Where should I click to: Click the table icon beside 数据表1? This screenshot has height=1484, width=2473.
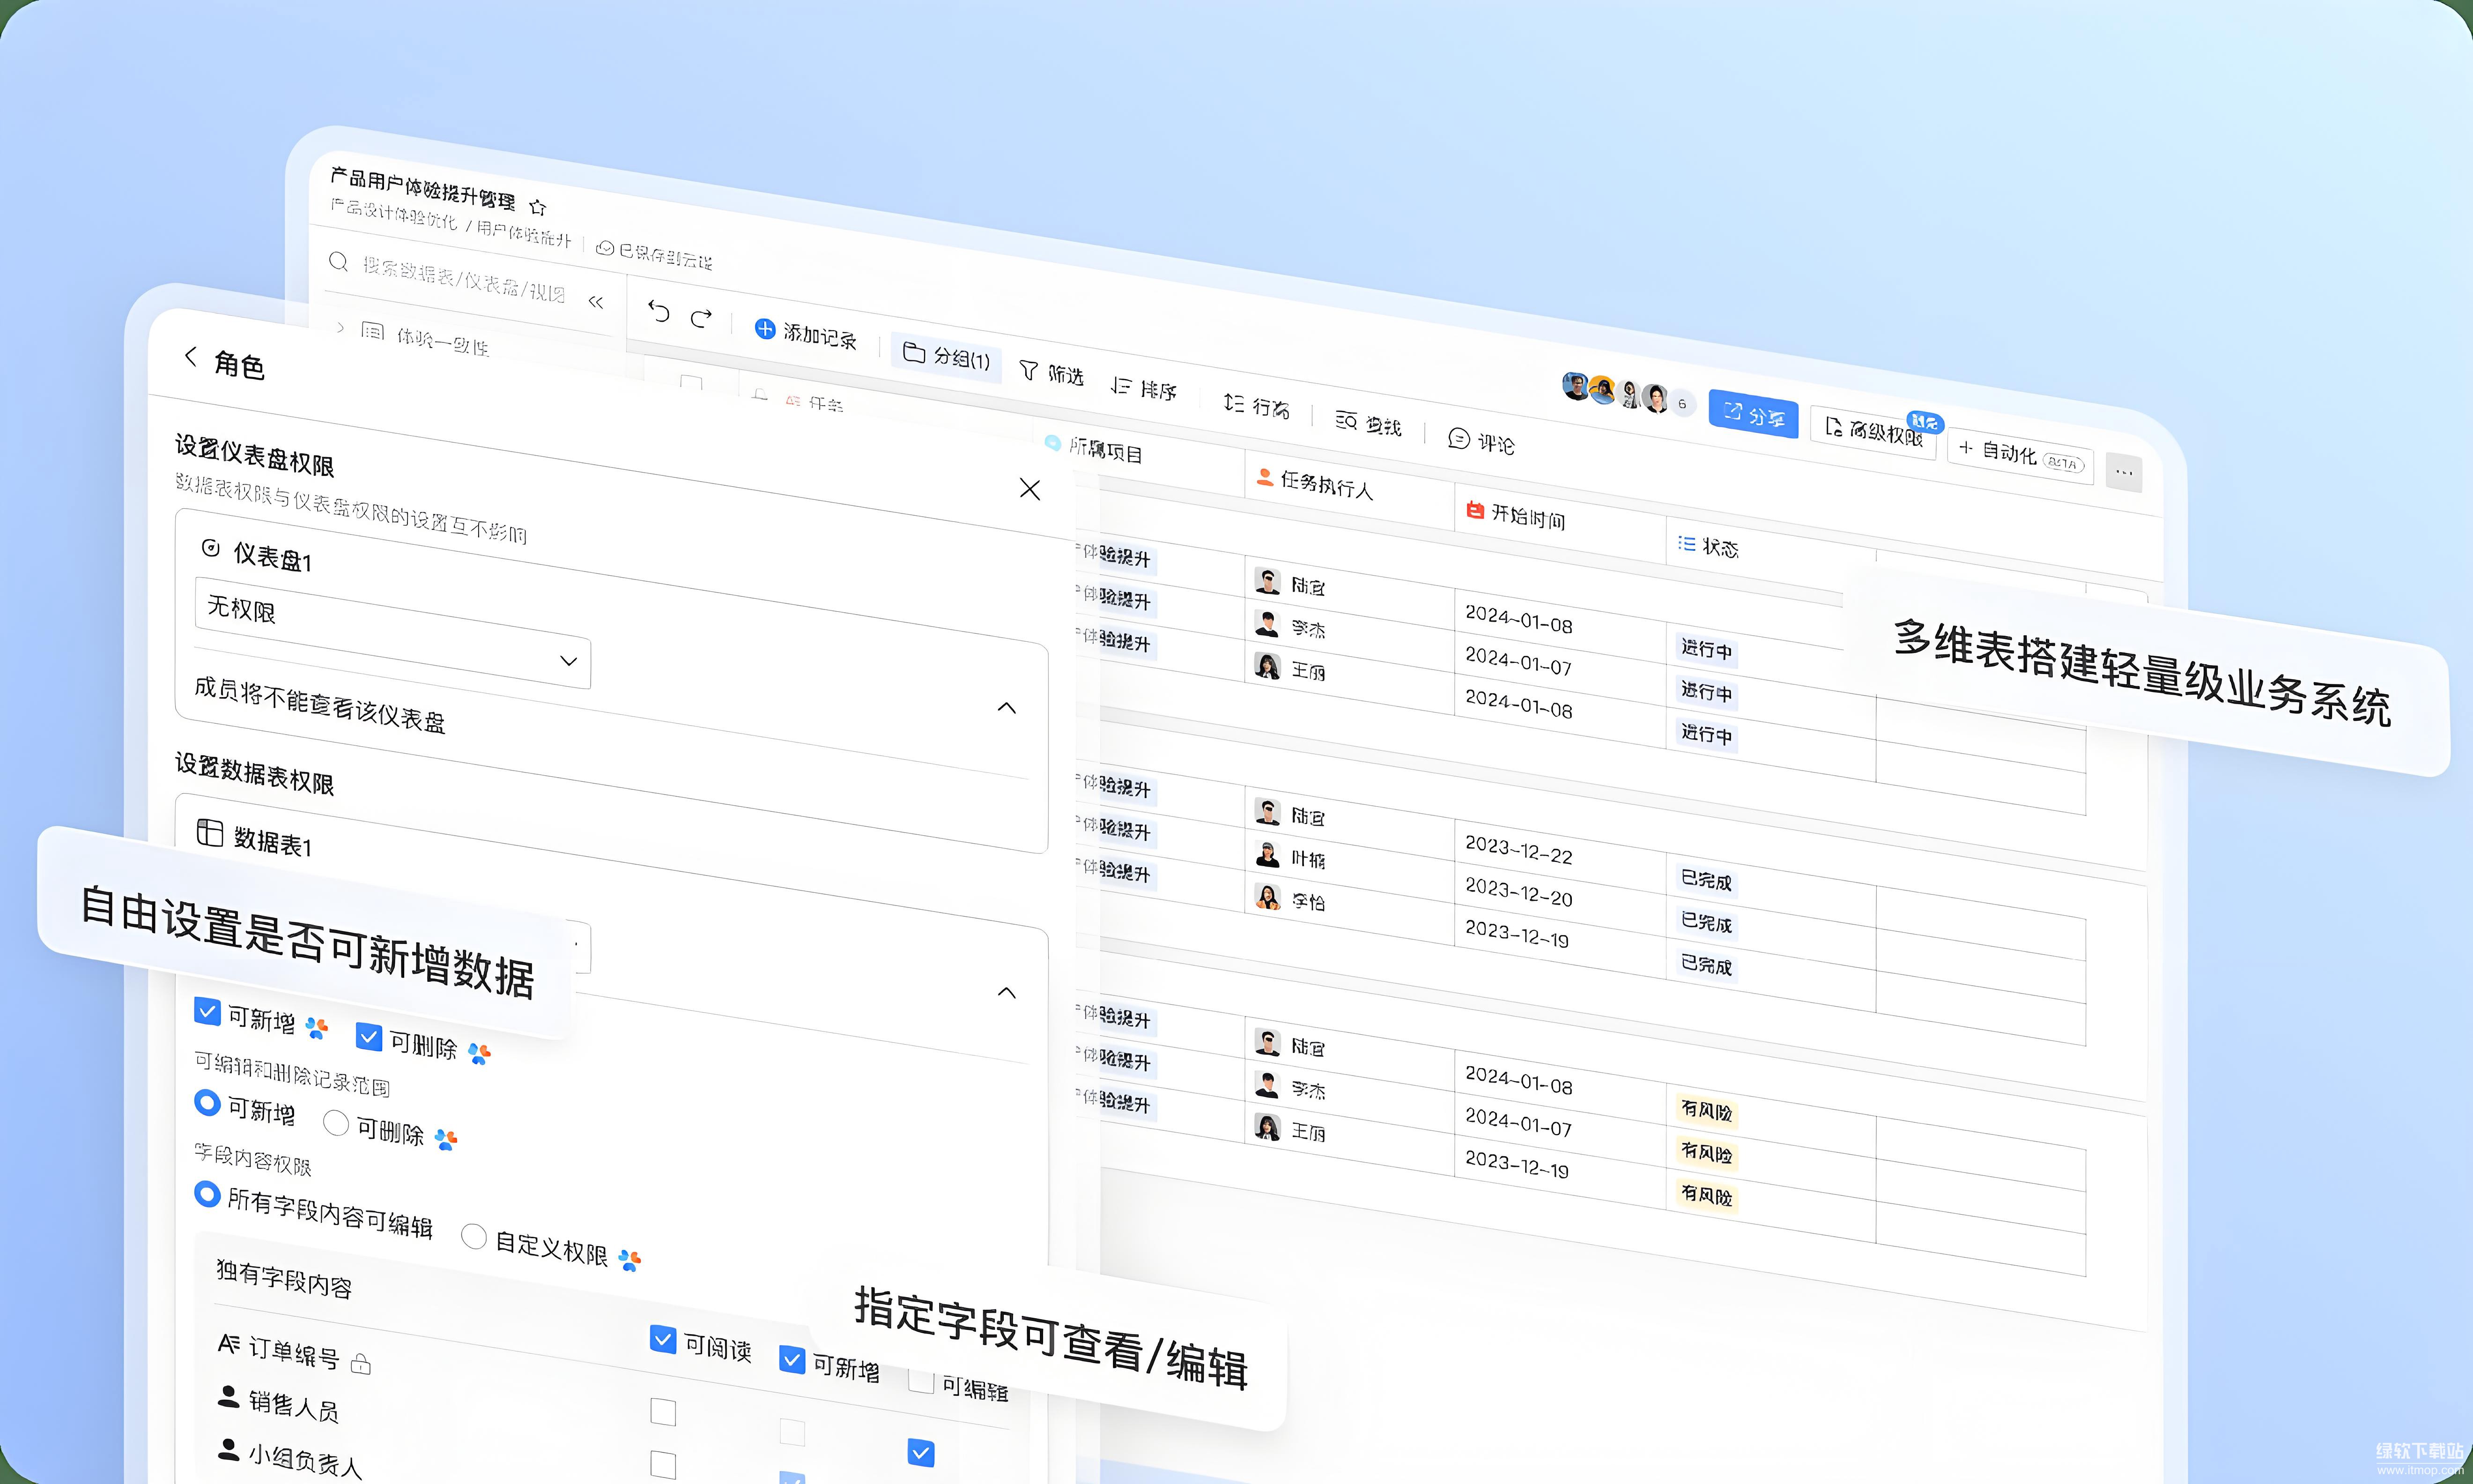pyautogui.click(x=210, y=832)
